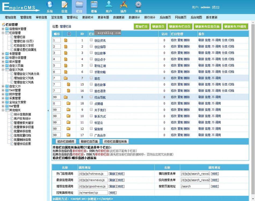Click the document icon in 励志故事 row

pyautogui.click(x=68, y=84)
